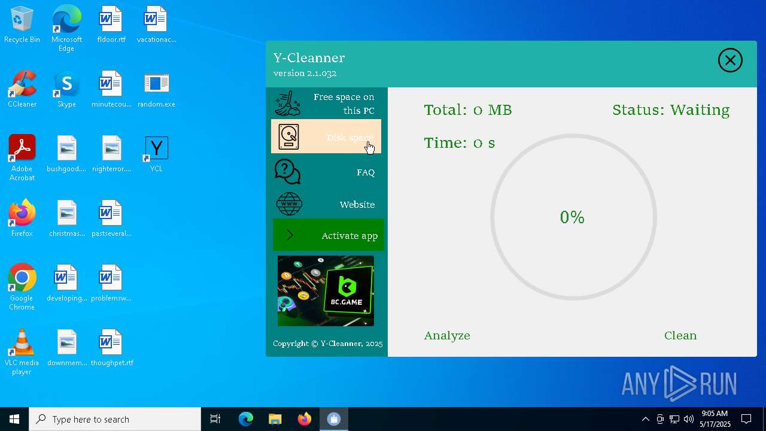
Task: Select the bushgood... image file
Action: click(x=66, y=154)
